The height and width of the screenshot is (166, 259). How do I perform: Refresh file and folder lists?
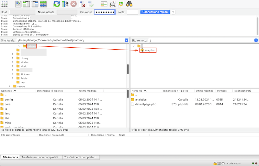click(x=57, y=4)
